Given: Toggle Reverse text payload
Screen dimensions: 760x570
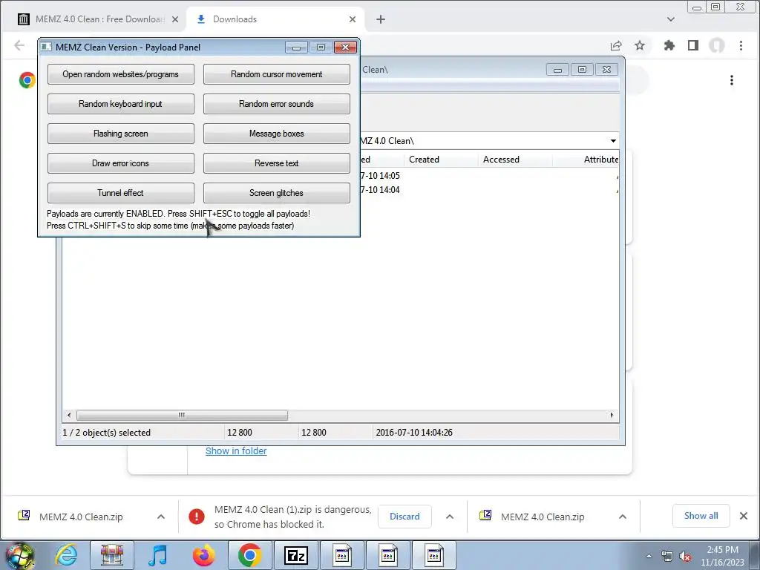Looking at the screenshot, I should coord(276,163).
